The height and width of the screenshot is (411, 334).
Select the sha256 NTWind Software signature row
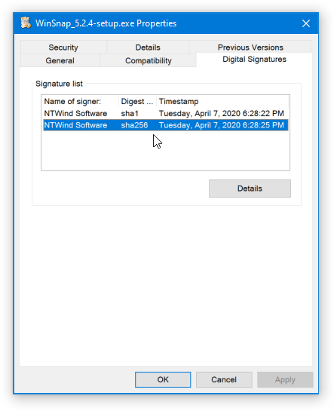point(166,125)
